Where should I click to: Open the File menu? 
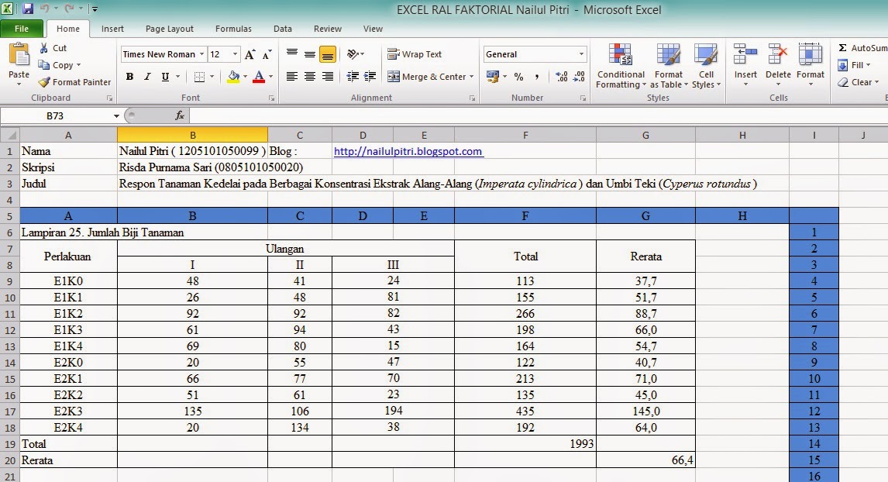pos(22,27)
